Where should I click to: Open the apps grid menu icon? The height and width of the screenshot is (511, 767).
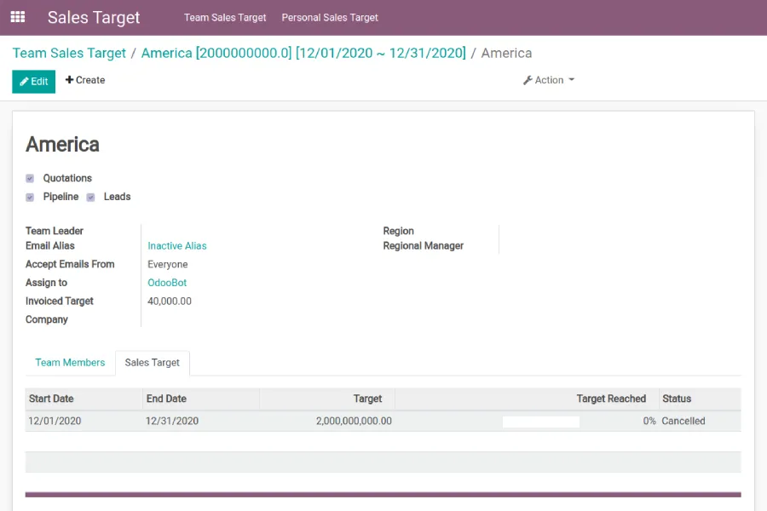coord(18,17)
